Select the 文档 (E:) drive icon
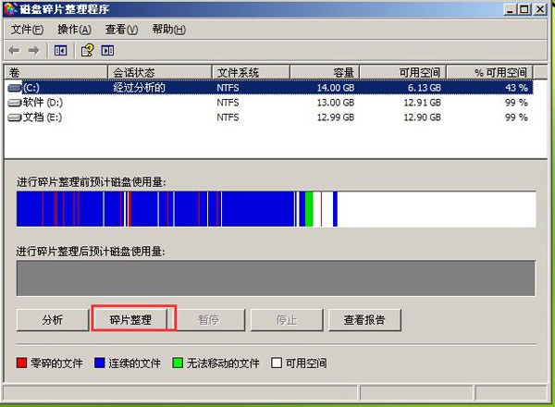 pyautogui.click(x=15, y=117)
